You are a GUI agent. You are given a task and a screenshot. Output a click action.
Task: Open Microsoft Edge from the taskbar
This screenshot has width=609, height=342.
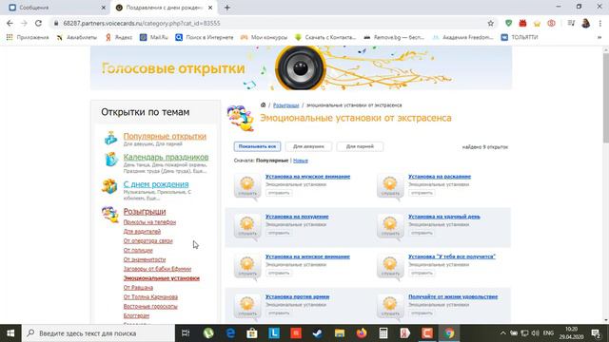230,333
